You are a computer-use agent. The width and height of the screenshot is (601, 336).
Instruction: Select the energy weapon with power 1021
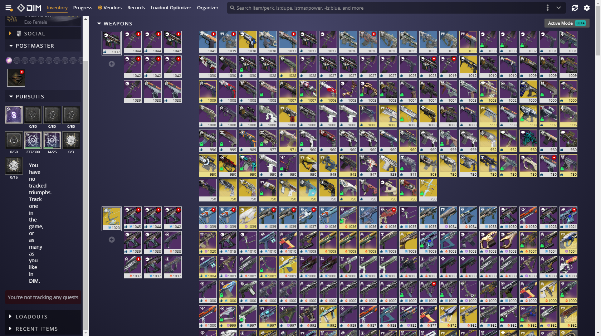coord(568,218)
